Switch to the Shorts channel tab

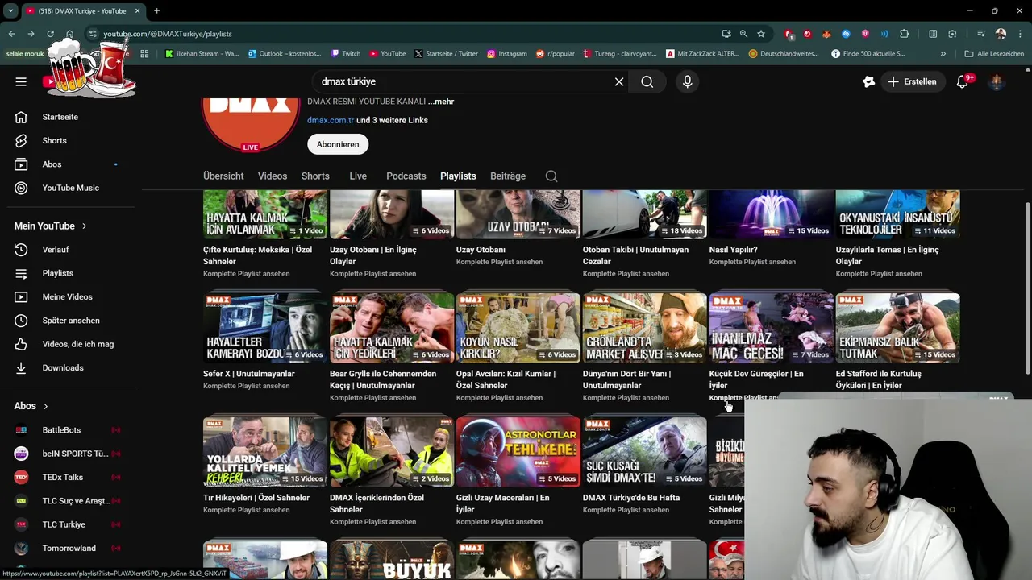click(315, 176)
